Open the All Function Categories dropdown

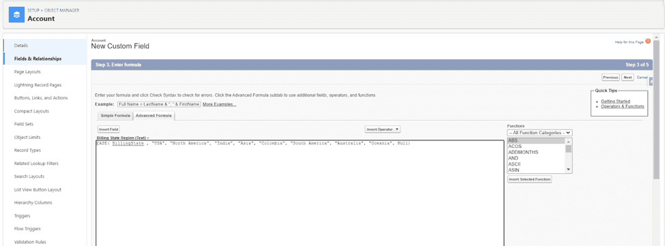(x=540, y=132)
